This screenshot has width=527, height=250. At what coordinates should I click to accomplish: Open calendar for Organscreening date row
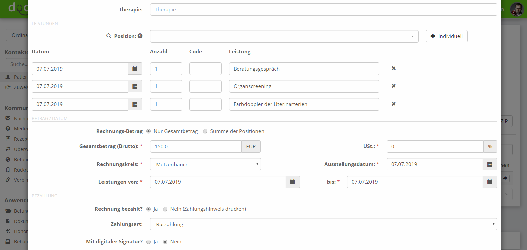(135, 86)
